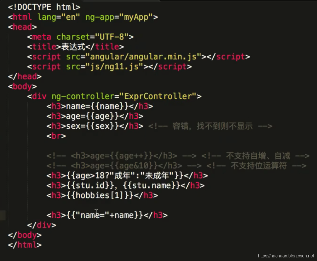The height and width of the screenshot is (261, 317).
Task: Click the {{stu.name}} expression
Action: [x=151, y=185]
